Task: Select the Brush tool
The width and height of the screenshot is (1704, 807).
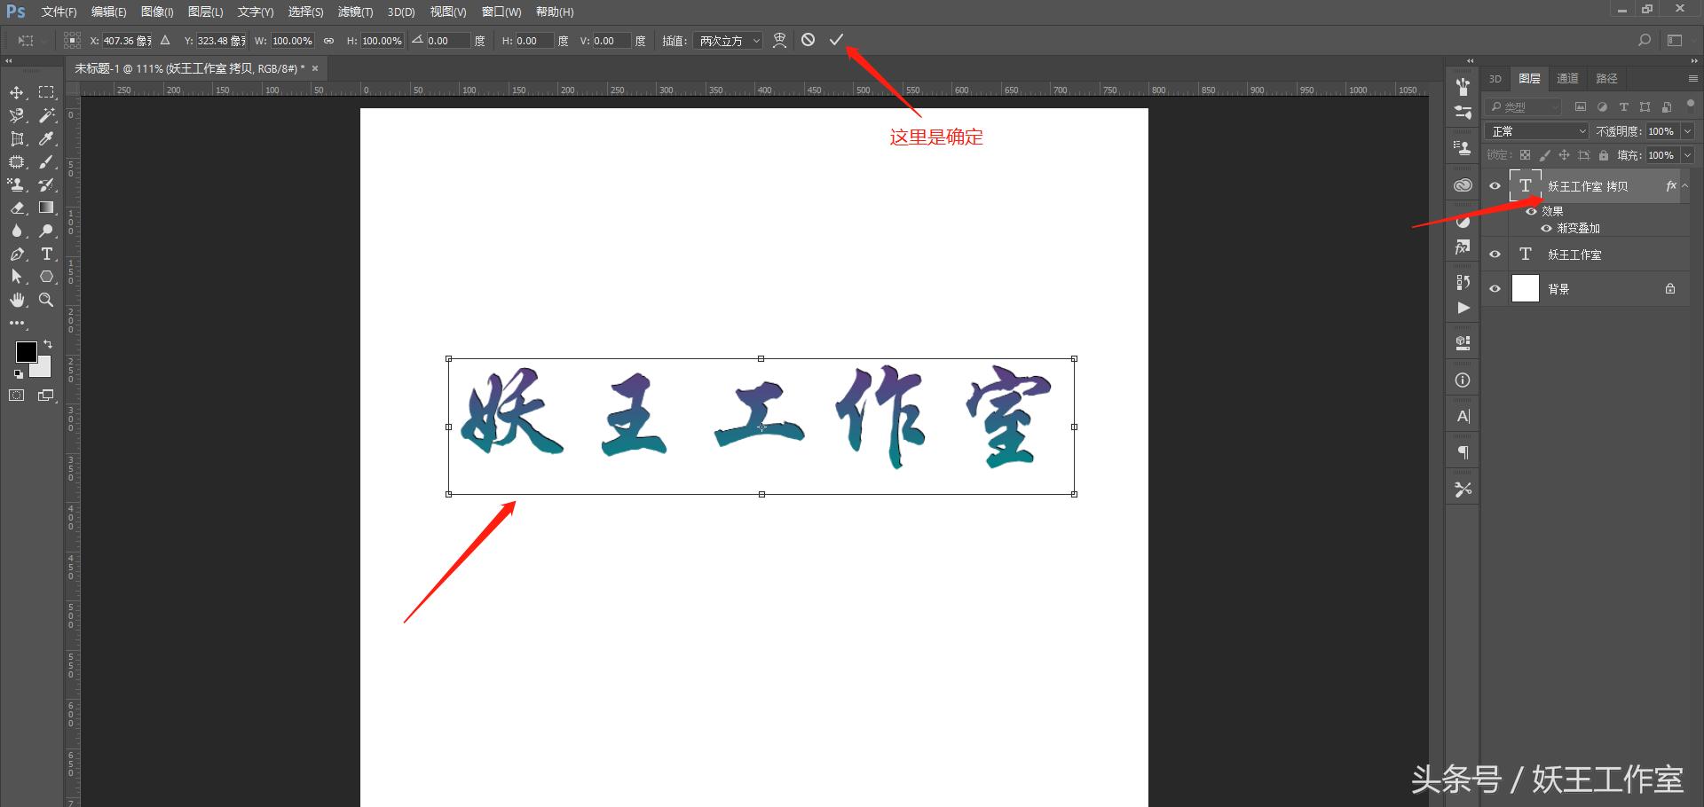Action: [47, 162]
